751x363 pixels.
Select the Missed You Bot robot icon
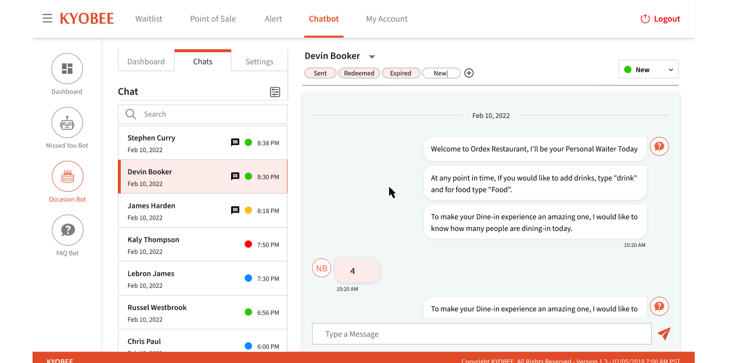coord(67,123)
